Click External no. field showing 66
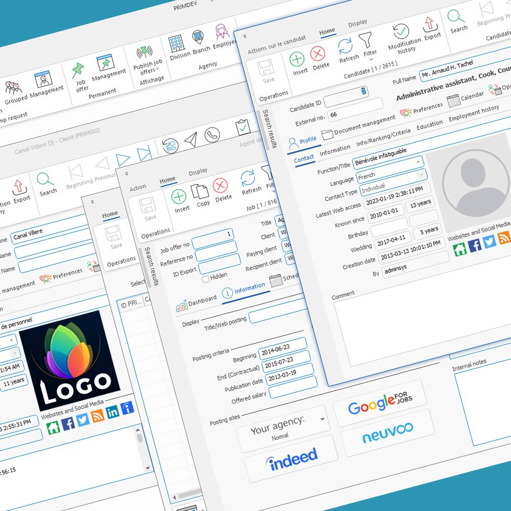This screenshot has width=511, height=511. 355,109
